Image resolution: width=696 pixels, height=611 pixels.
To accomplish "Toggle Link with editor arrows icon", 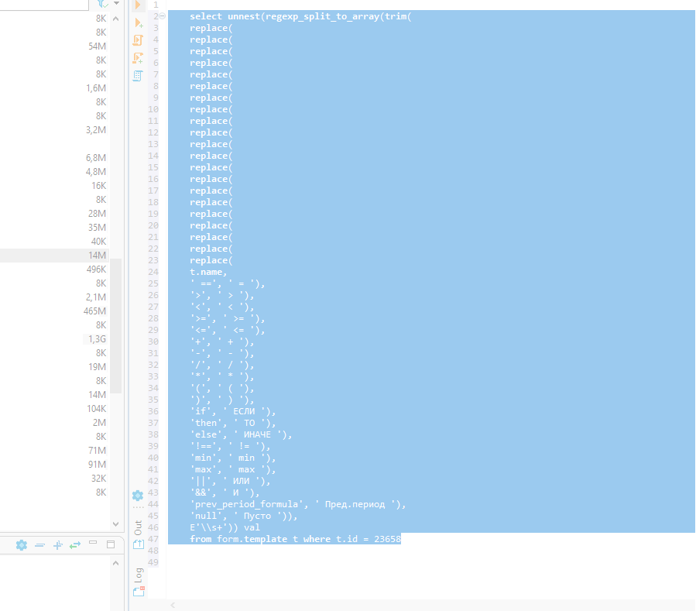I will (75, 545).
